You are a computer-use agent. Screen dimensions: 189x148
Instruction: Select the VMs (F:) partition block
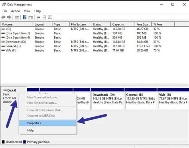(x=173, y=99)
